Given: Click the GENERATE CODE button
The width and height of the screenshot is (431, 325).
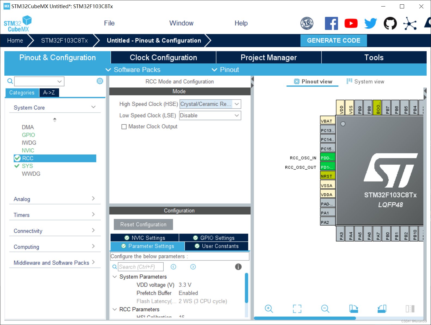Looking at the screenshot, I should tap(334, 40).
